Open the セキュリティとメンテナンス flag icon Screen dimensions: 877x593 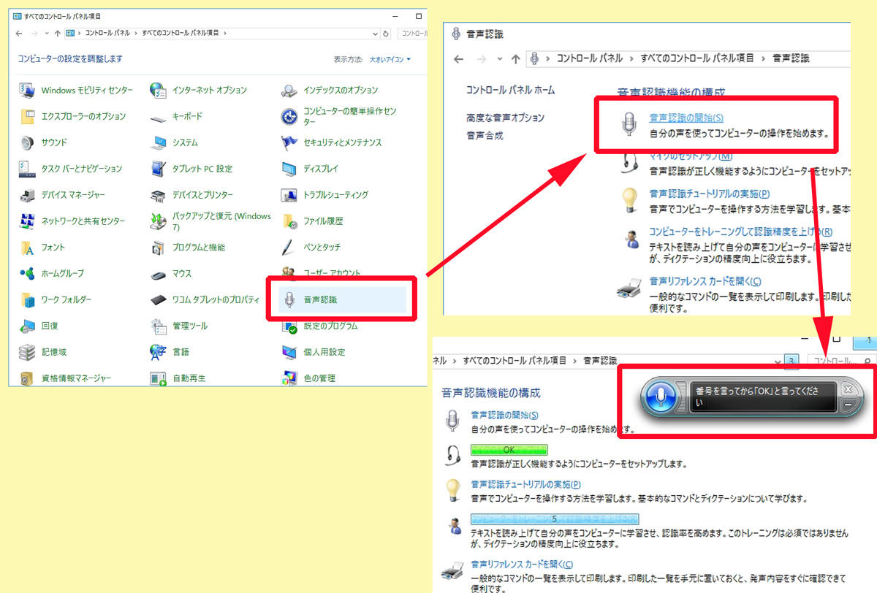290,142
